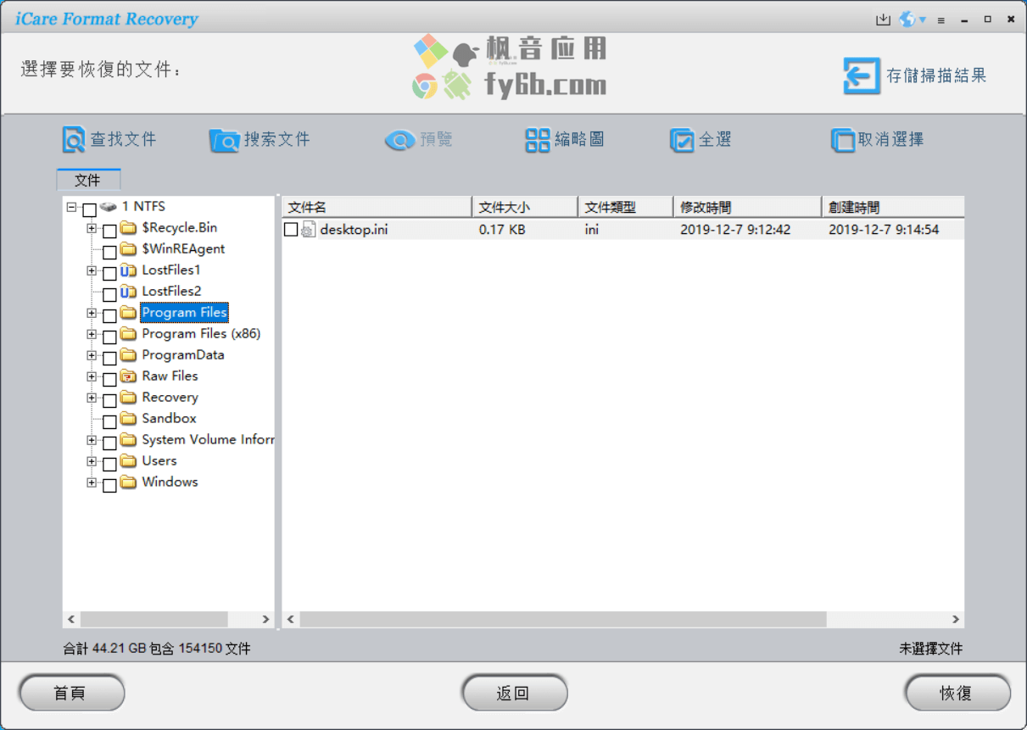Viewport: 1027px width, 730px height.
Task: Collapse the 1 NTFS tree node
Action: coord(71,207)
